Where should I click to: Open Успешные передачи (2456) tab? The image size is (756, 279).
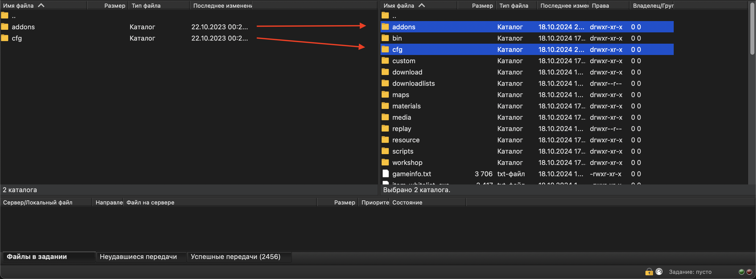click(x=235, y=257)
